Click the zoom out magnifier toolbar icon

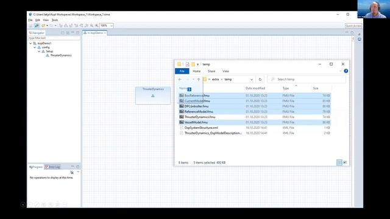click(x=91, y=26)
